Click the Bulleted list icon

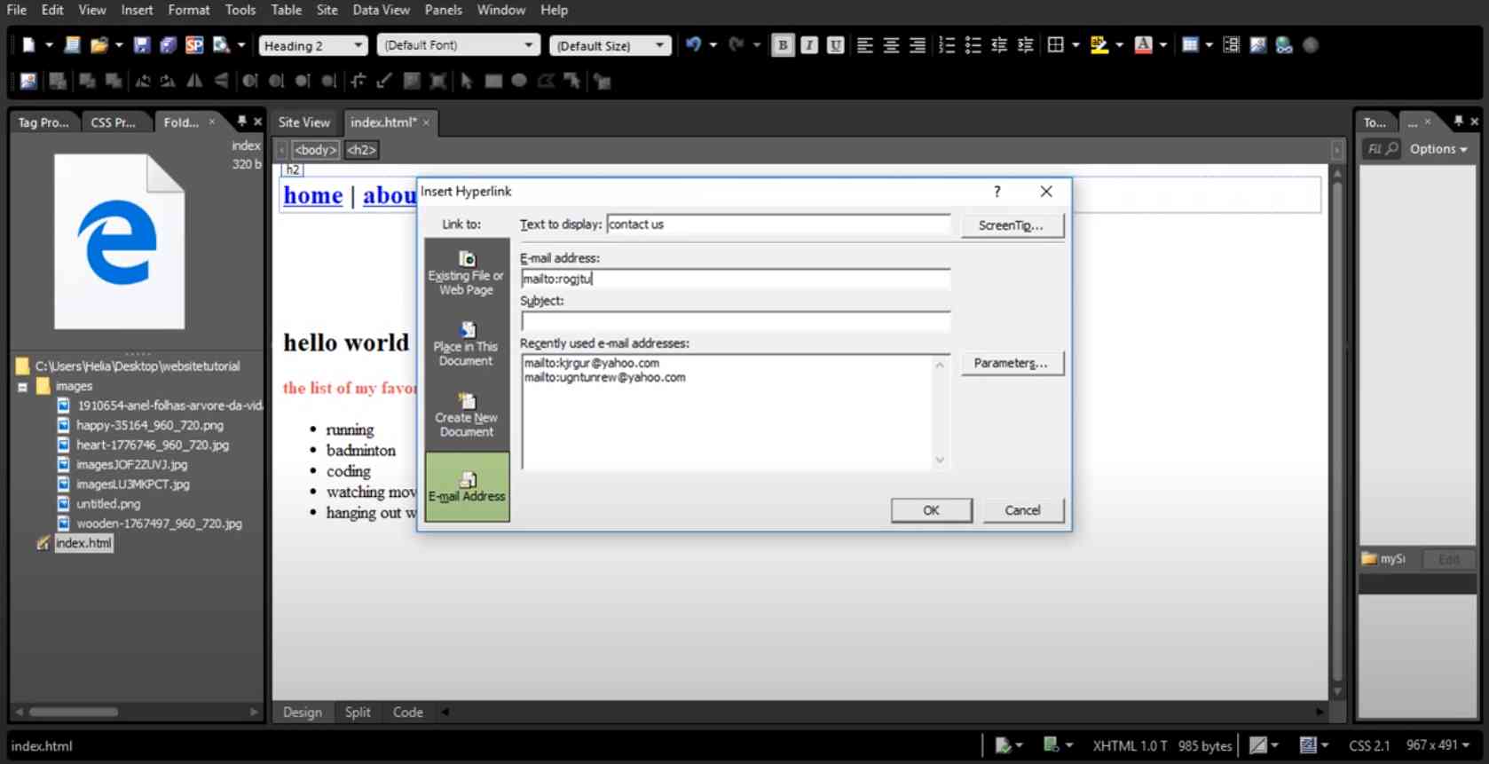tap(973, 45)
